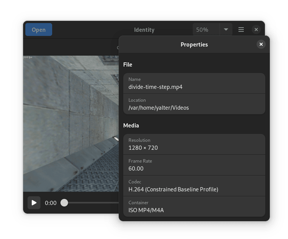Close the Identity main window
This screenshot has width=288, height=239.
click(256, 30)
